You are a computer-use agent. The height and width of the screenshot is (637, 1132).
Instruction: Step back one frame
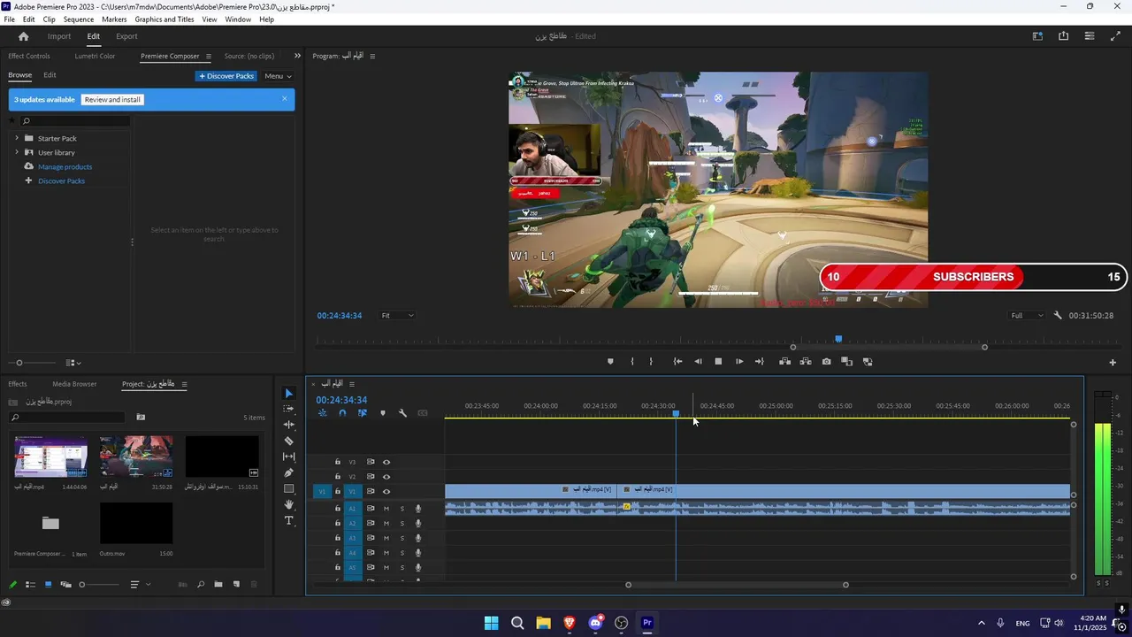(698, 361)
